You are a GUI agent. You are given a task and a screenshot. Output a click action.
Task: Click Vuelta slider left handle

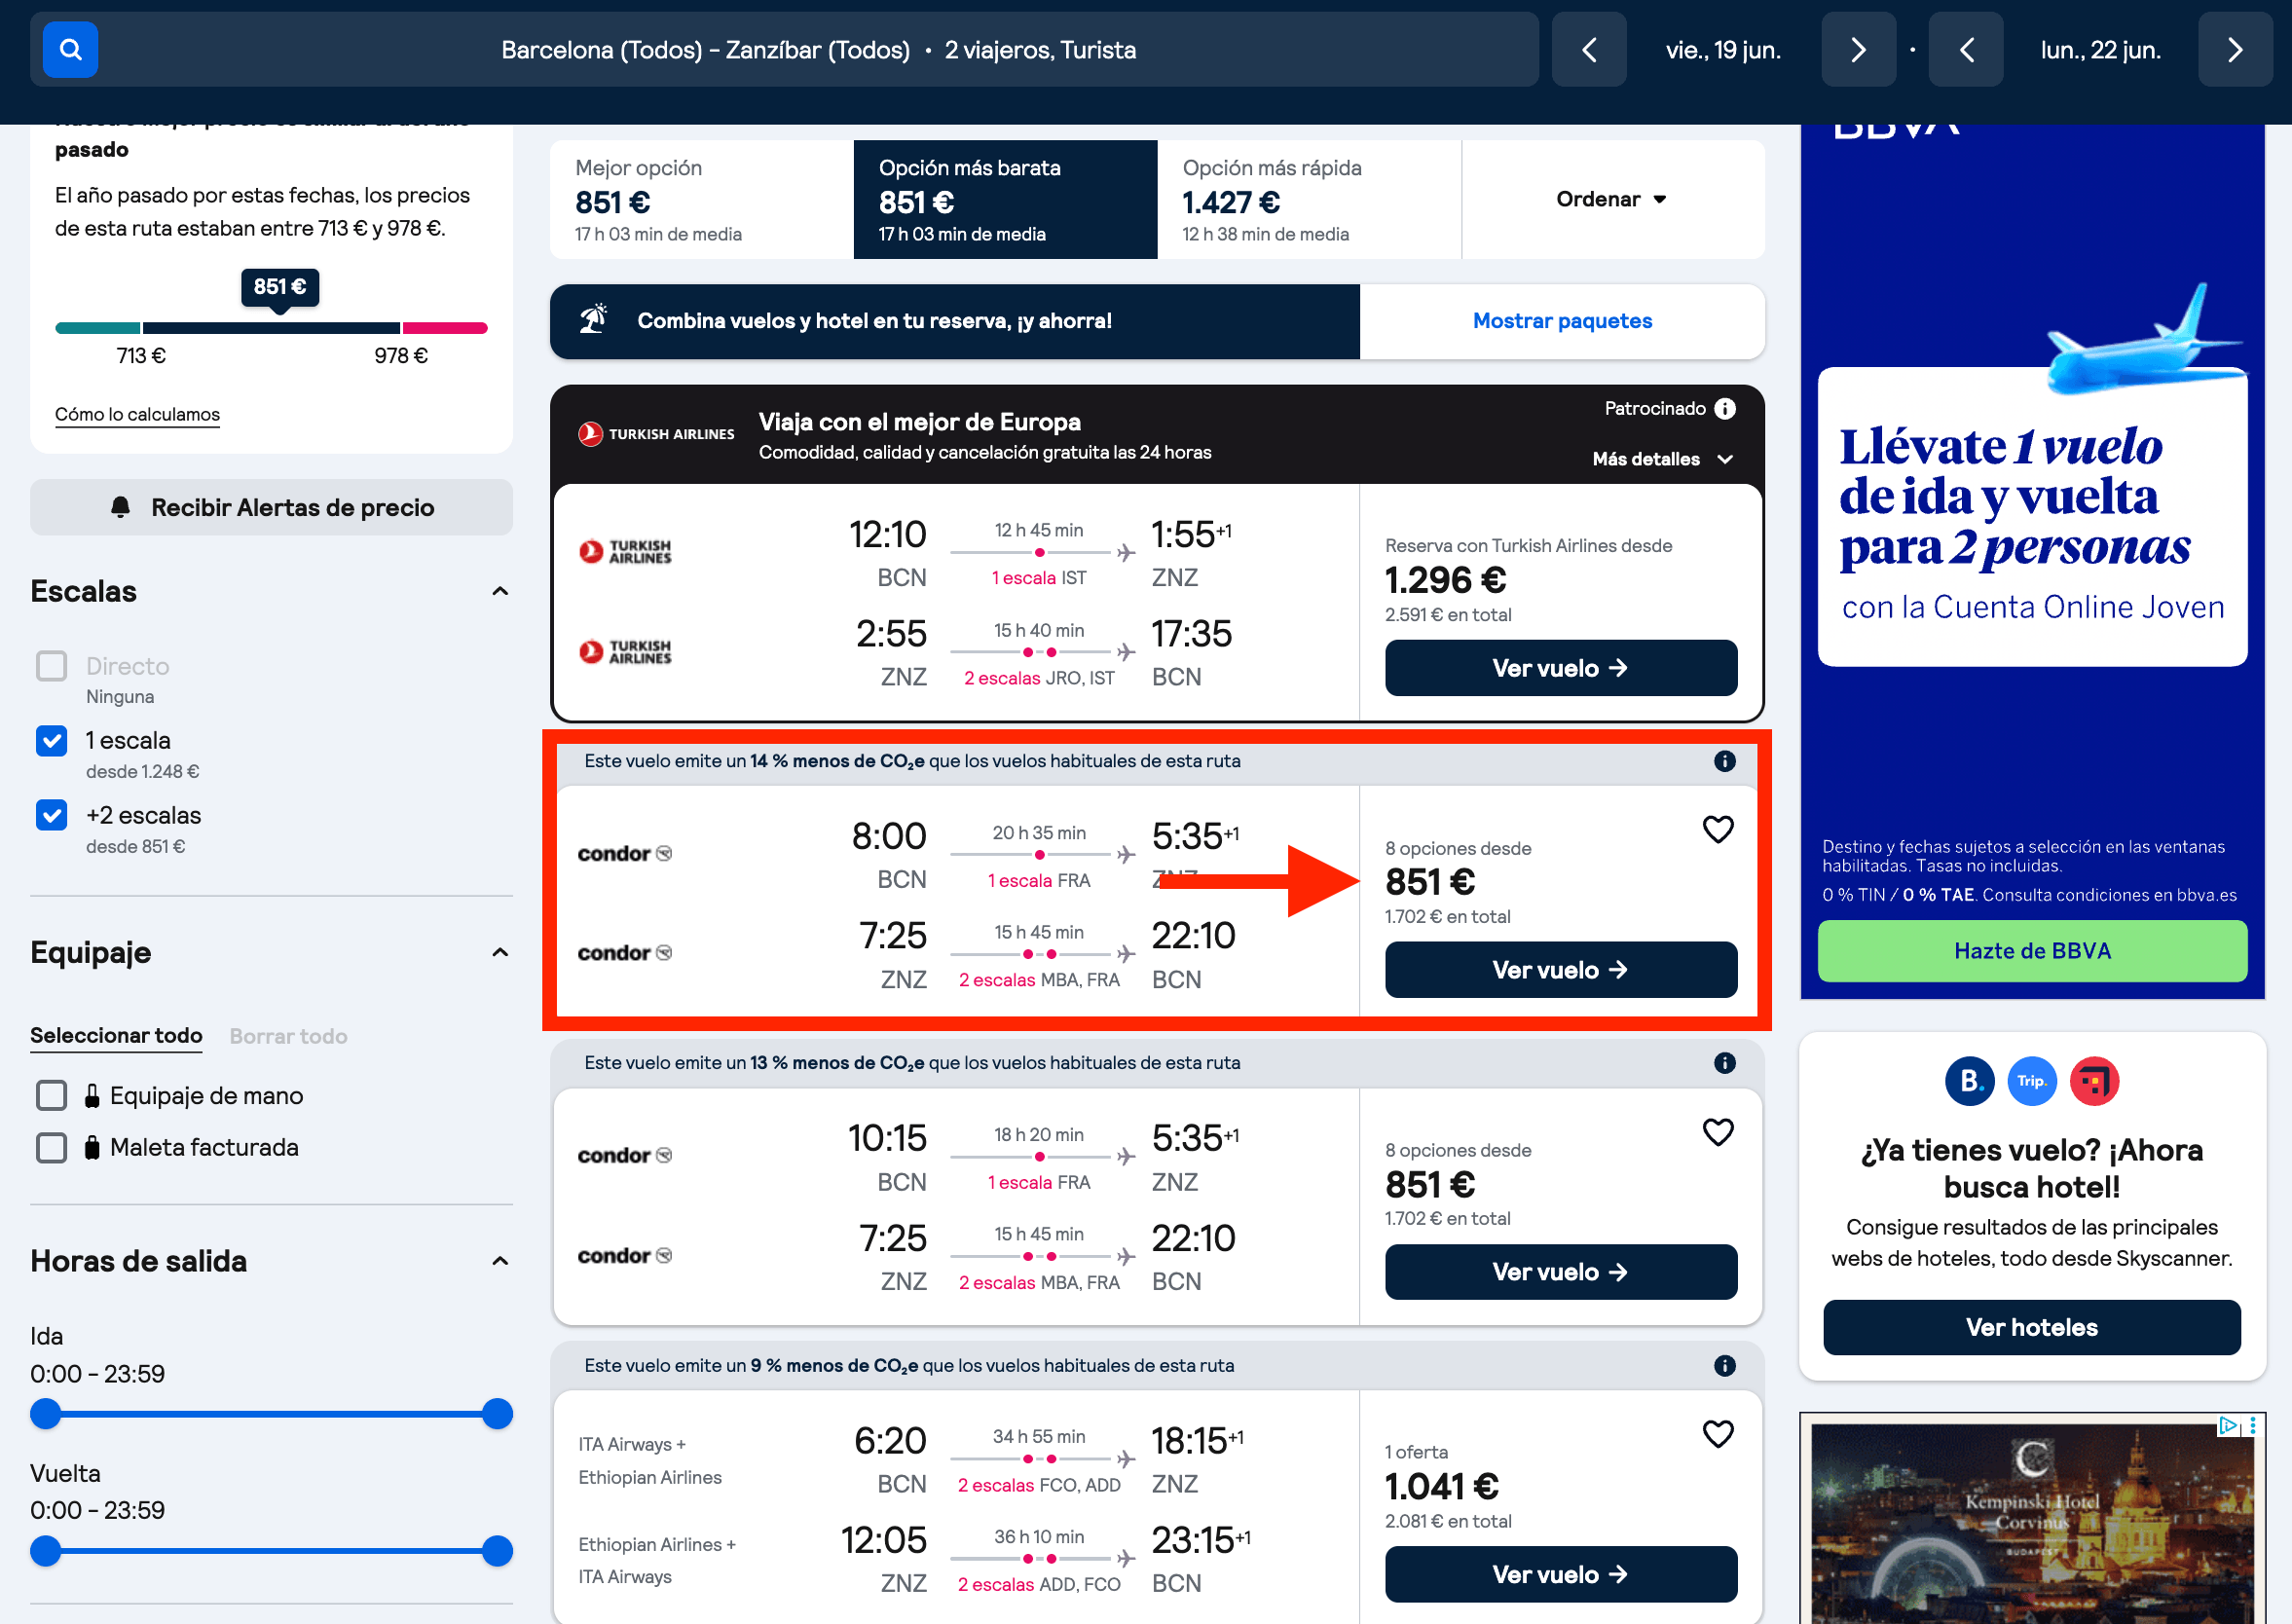45,1551
